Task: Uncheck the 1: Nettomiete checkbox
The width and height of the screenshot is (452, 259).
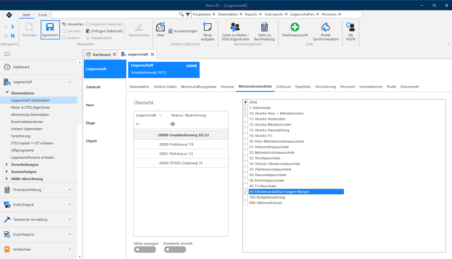Action: pyautogui.click(x=246, y=108)
